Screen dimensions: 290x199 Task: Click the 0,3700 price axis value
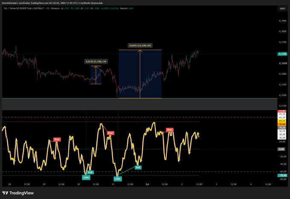click(x=283, y=42)
